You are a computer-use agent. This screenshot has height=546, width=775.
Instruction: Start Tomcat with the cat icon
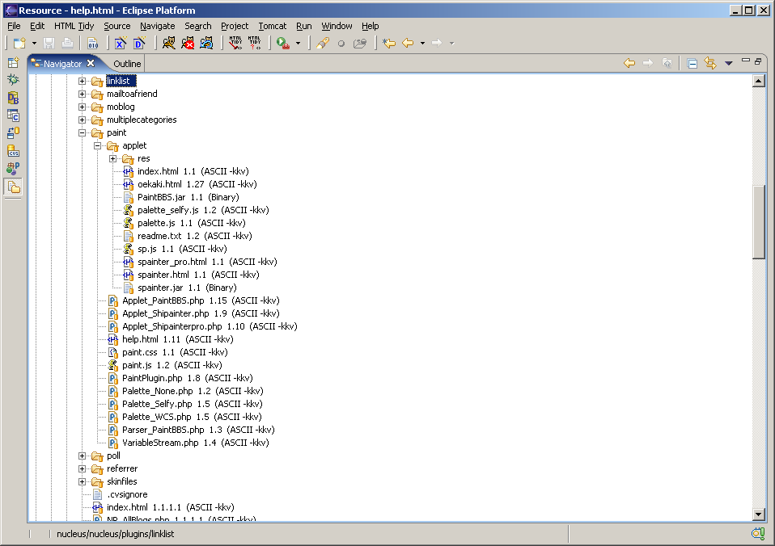click(x=169, y=44)
